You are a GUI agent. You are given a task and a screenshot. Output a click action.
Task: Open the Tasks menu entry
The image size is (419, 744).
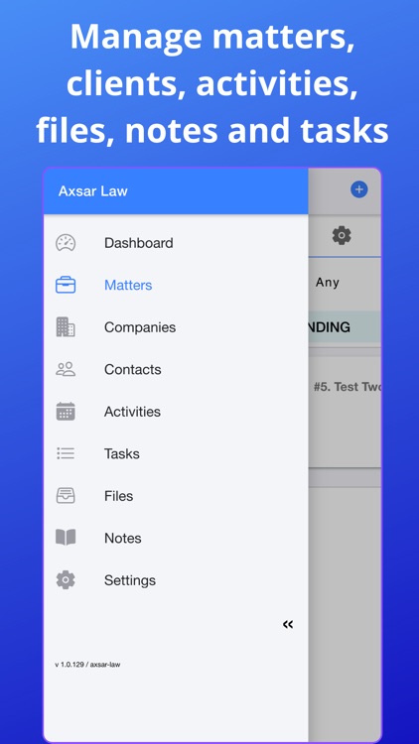pos(122,454)
